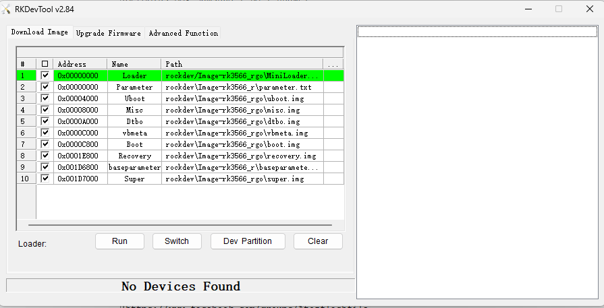Select the boot.img path cell
The height and width of the screenshot is (308, 604).
point(242,144)
